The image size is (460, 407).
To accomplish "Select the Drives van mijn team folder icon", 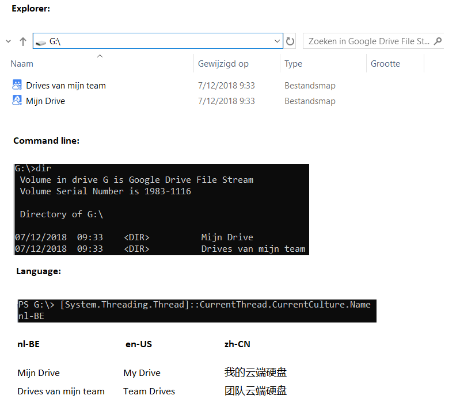I will [17, 85].
